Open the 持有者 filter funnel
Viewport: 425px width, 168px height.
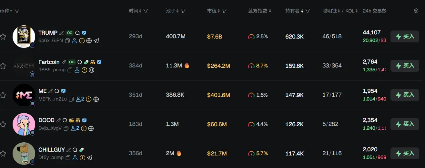308,11
